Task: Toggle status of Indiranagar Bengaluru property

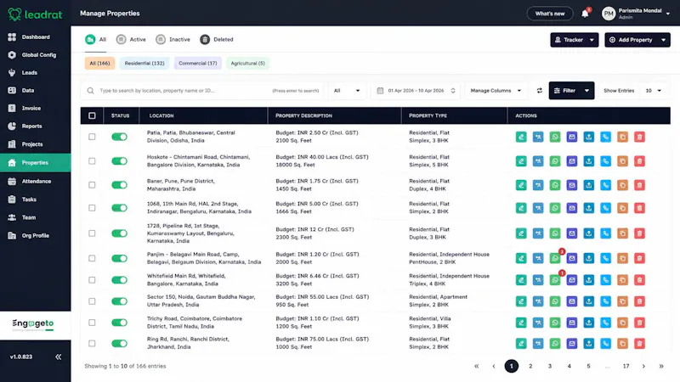Action: pos(119,208)
